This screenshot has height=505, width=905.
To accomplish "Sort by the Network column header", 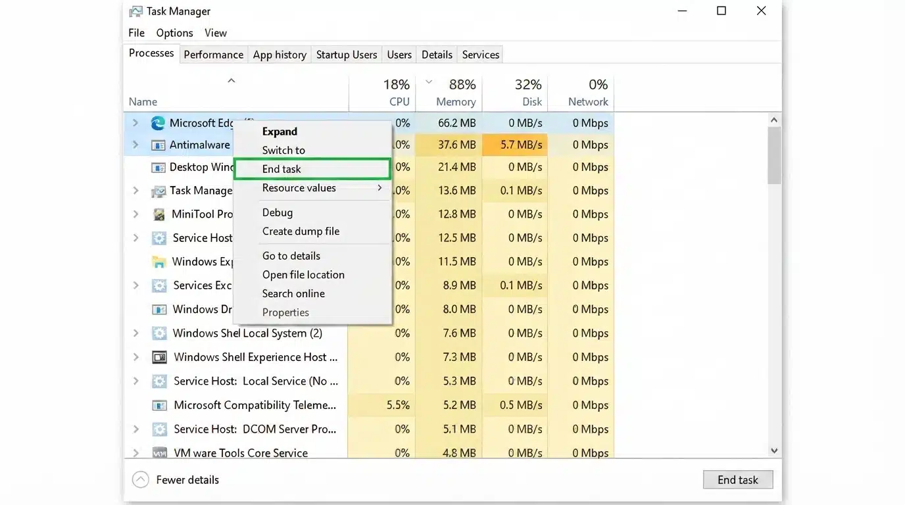I will 581,93.
